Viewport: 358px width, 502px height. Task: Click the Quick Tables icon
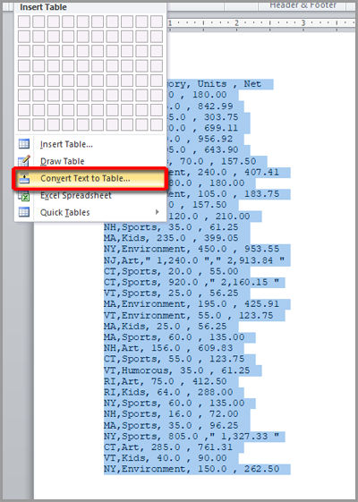click(x=24, y=212)
